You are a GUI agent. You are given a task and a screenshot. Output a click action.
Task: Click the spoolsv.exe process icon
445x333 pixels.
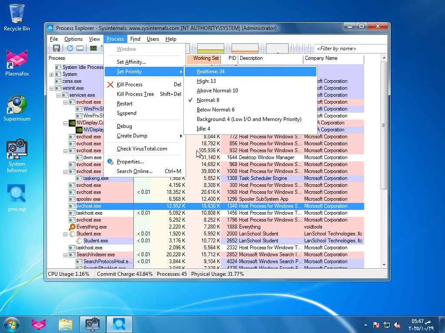72,199
